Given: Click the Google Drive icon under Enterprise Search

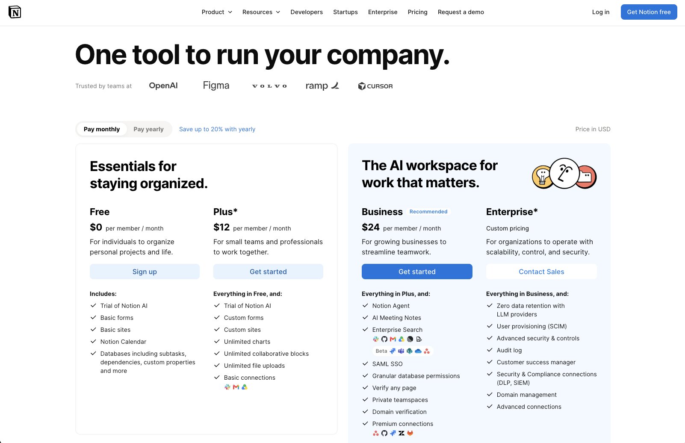Looking at the screenshot, I should pos(402,339).
